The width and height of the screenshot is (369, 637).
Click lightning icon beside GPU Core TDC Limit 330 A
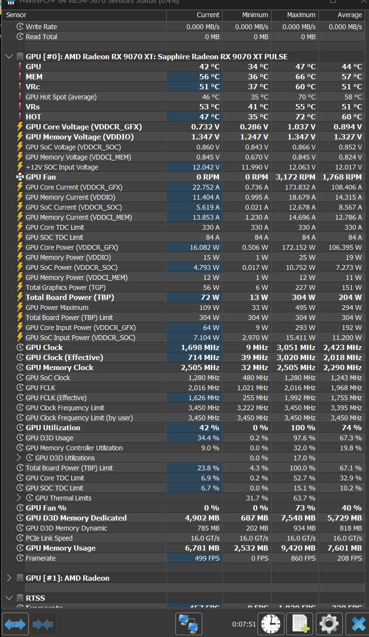coord(20,227)
